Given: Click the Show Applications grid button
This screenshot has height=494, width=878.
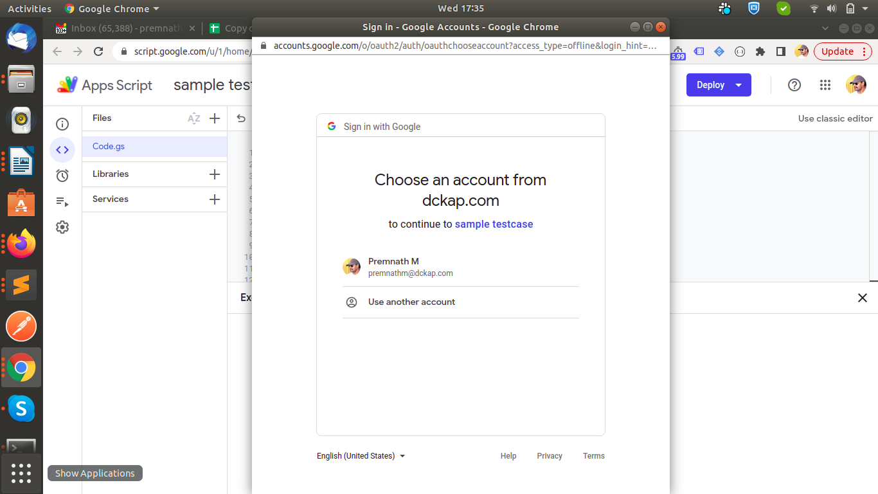Looking at the screenshot, I should point(21,473).
